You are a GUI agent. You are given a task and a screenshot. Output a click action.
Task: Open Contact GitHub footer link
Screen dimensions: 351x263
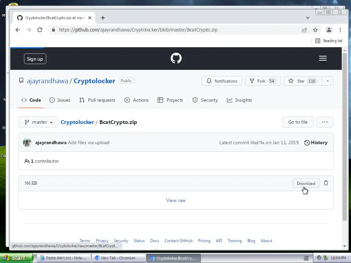pos(178,241)
